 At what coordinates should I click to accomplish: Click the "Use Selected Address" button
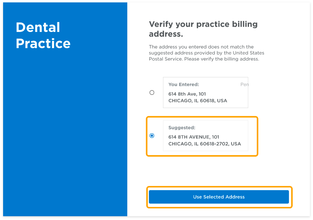(x=219, y=197)
